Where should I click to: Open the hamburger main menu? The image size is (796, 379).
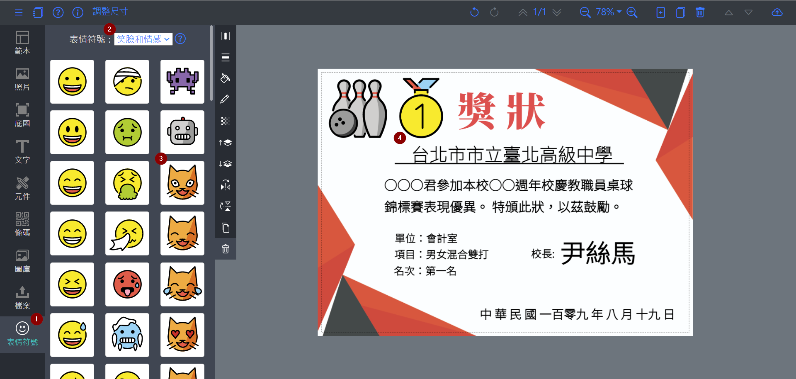pyautogui.click(x=19, y=12)
